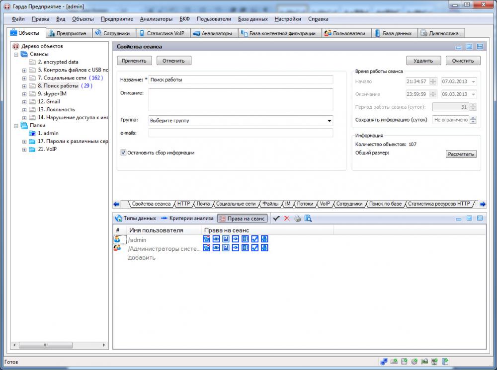Screen dimensions: 497x370
Task: Click the printer icon in rights toolbar
Action: coord(297,219)
